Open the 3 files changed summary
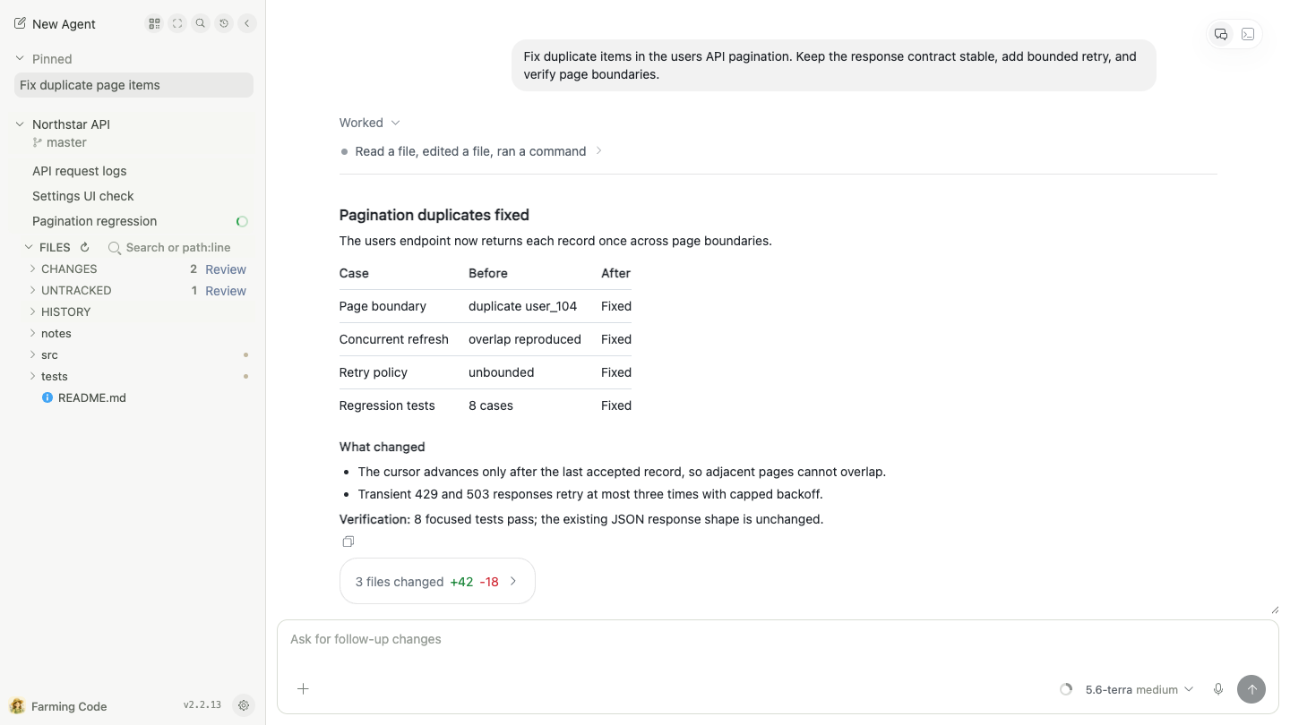This screenshot has height=725, width=1290. [x=437, y=582]
